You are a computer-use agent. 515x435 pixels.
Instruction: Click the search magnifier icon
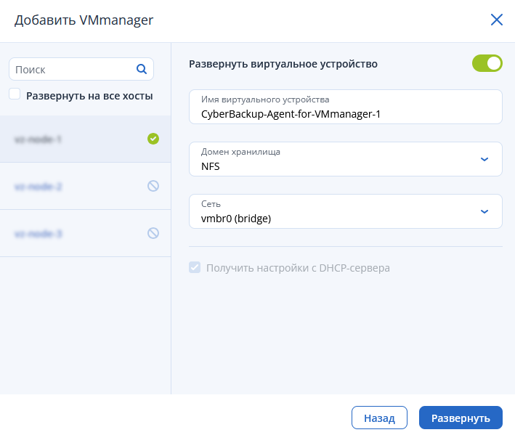142,69
